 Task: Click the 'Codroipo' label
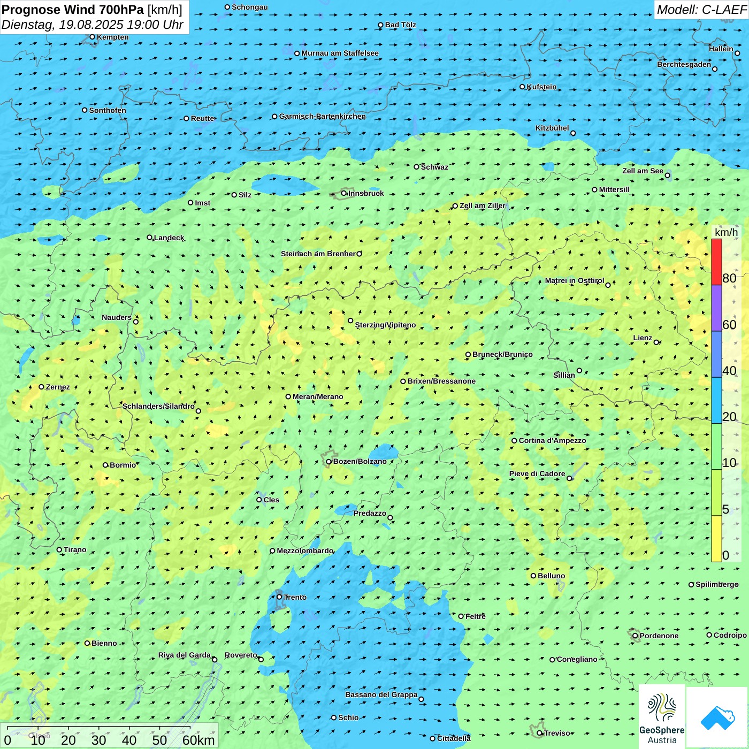pyautogui.click(x=730, y=635)
